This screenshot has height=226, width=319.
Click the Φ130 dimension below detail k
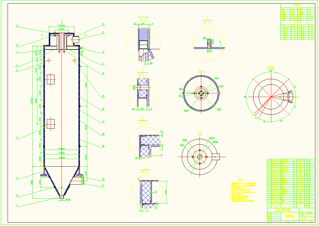coord(209,51)
